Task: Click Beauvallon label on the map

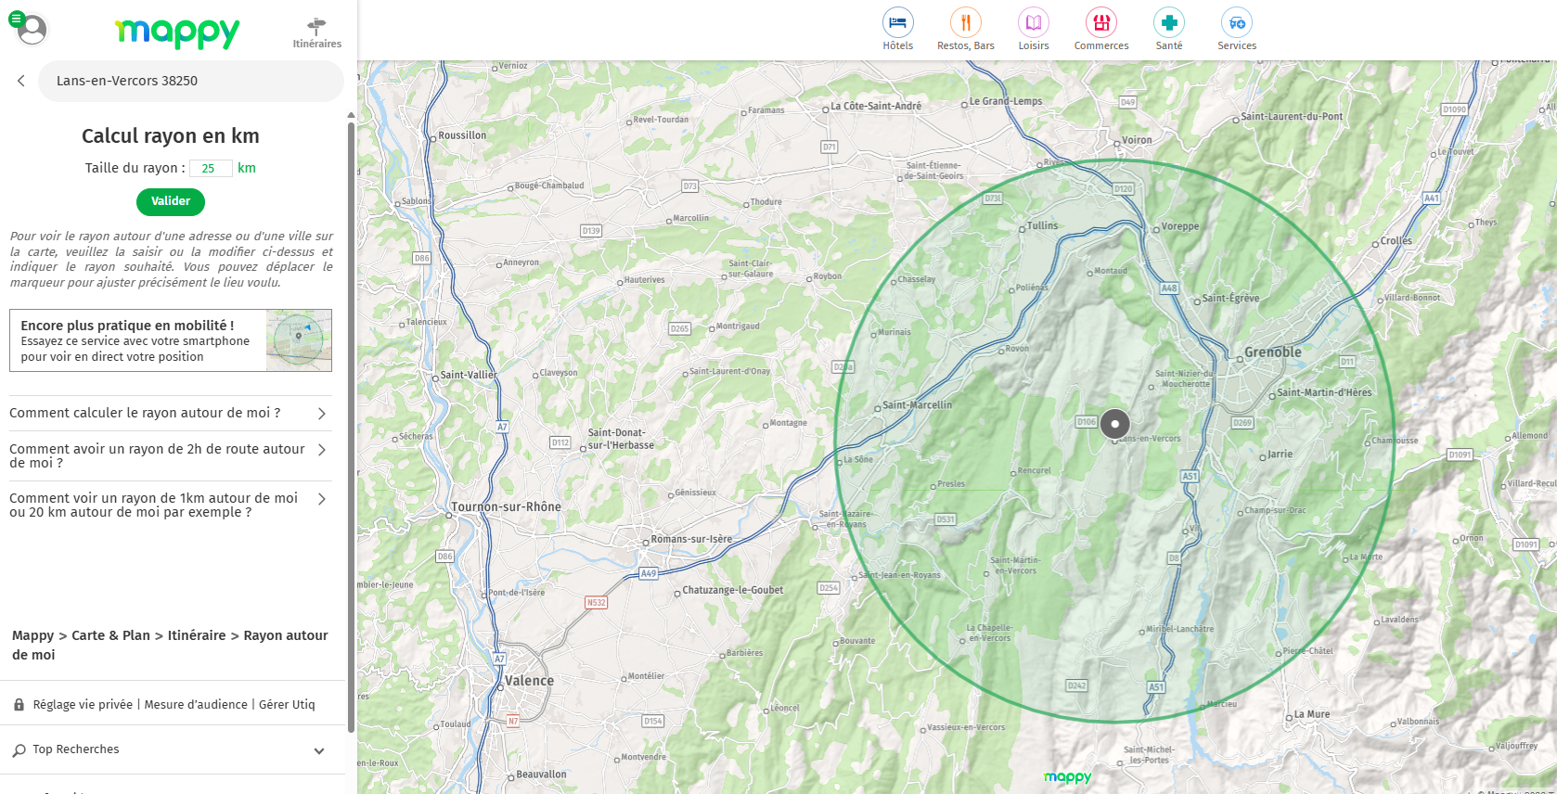Action: 541,775
